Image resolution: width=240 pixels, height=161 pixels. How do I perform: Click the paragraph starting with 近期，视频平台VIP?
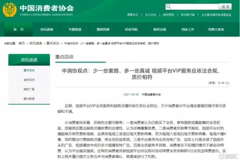tap(142, 109)
